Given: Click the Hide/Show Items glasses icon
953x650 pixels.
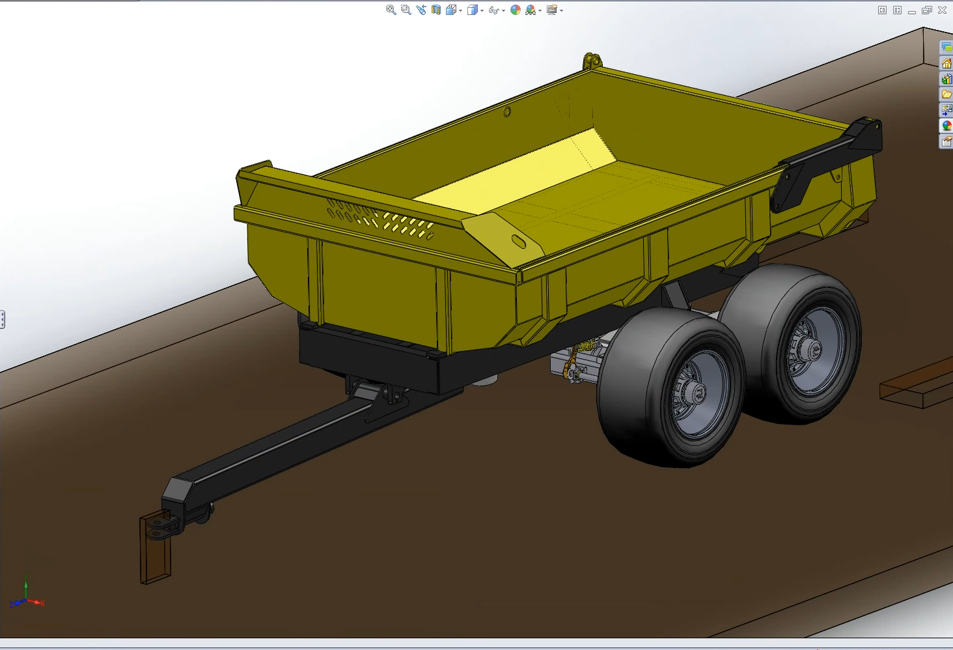Looking at the screenshot, I should point(494,10).
